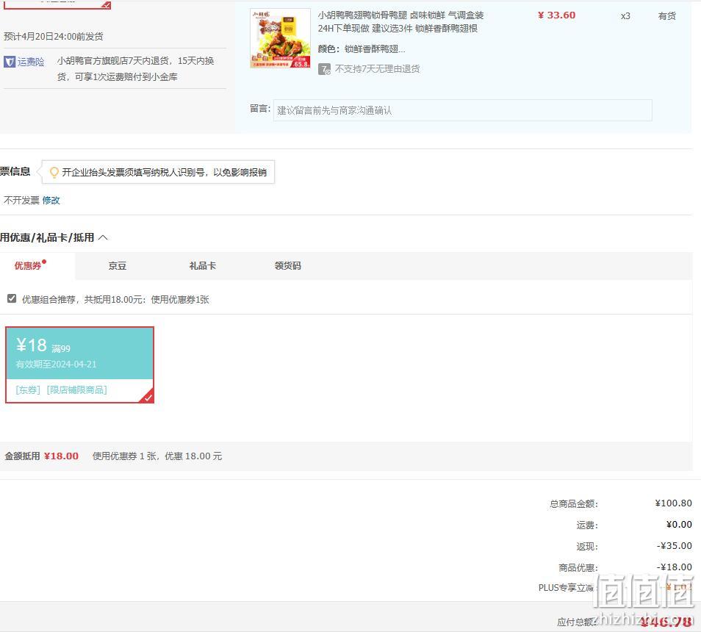Select the ¥18 满99 coupon card
This screenshot has width=701, height=632.
pos(79,365)
